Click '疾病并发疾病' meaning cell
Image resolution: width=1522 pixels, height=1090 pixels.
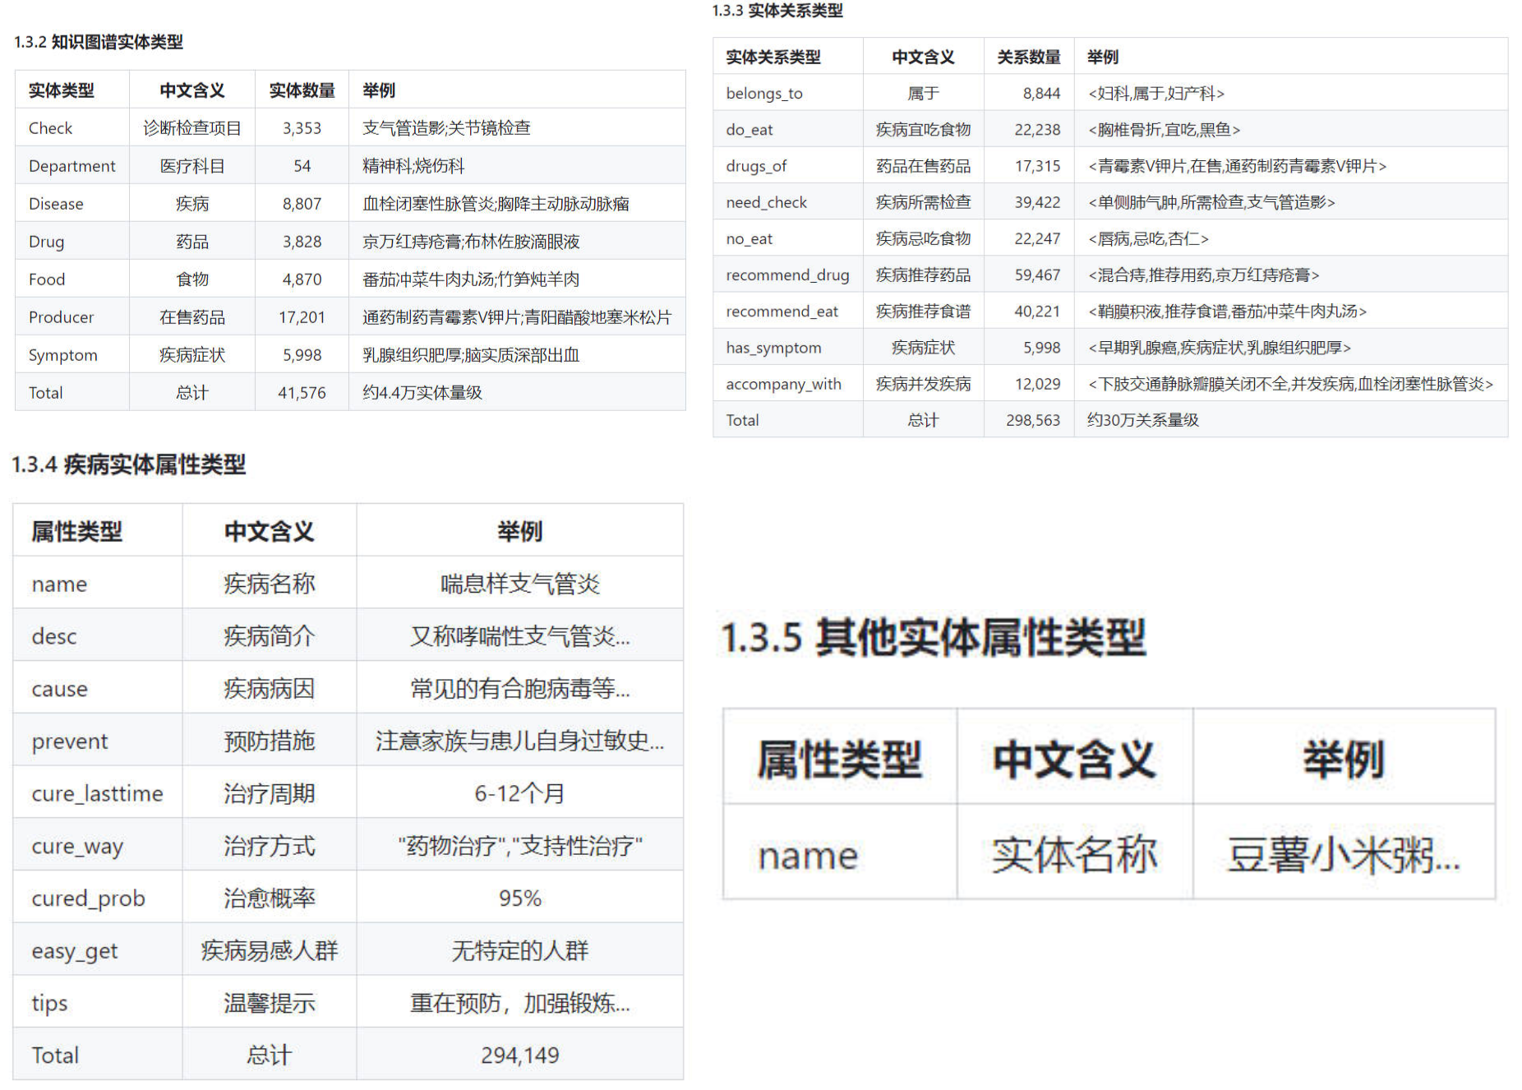(x=924, y=384)
